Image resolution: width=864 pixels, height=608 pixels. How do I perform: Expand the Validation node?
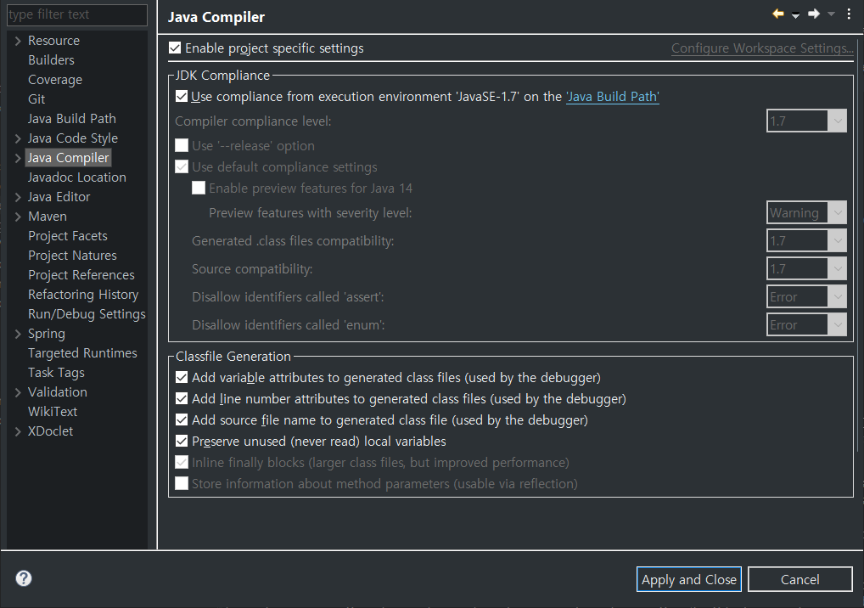click(x=18, y=392)
